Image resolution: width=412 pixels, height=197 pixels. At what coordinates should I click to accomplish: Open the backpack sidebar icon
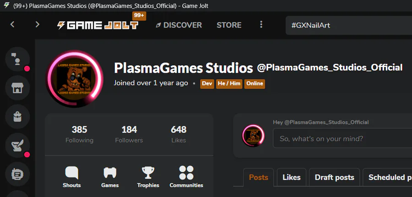(x=17, y=117)
